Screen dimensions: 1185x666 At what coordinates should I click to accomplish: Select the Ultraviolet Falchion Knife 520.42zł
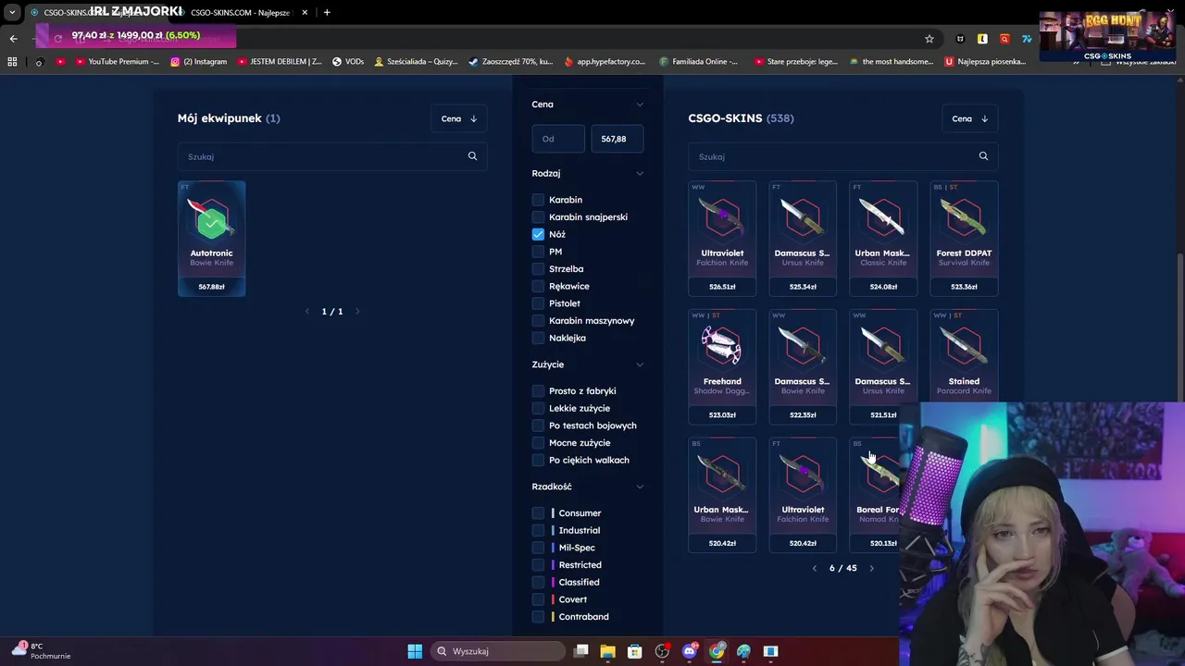pyautogui.click(x=803, y=495)
